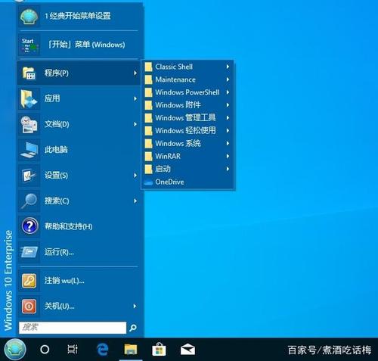
Task: Open Cortana circle icon on taskbar
Action: [x=45, y=350]
